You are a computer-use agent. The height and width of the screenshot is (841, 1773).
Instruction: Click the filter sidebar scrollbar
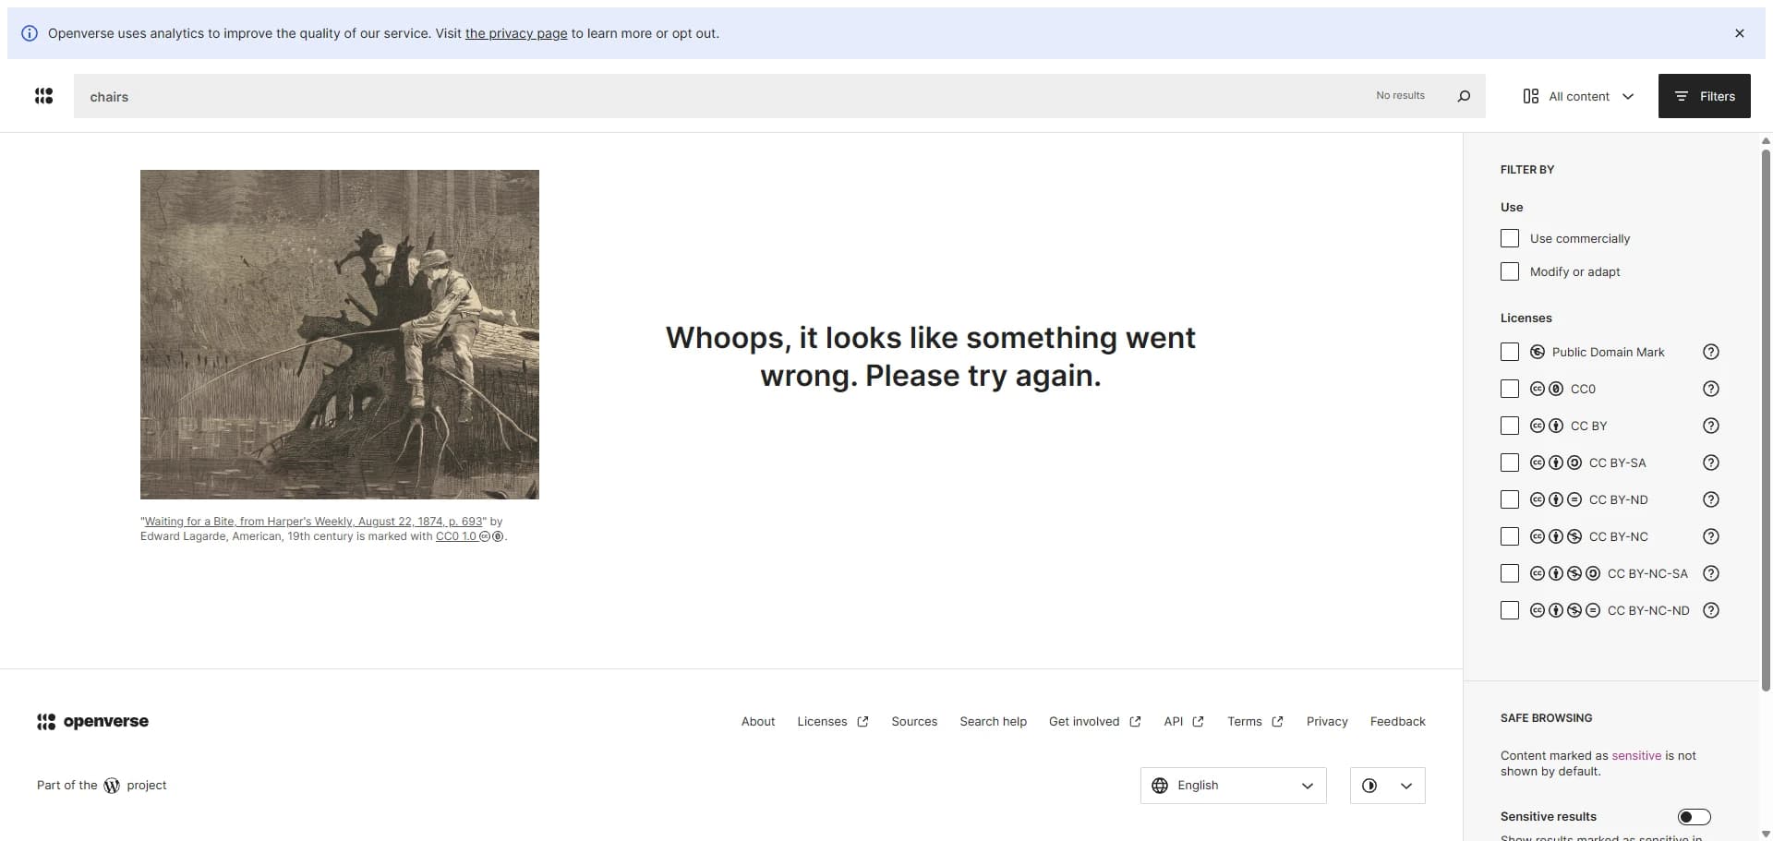click(x=1766, y=420)
